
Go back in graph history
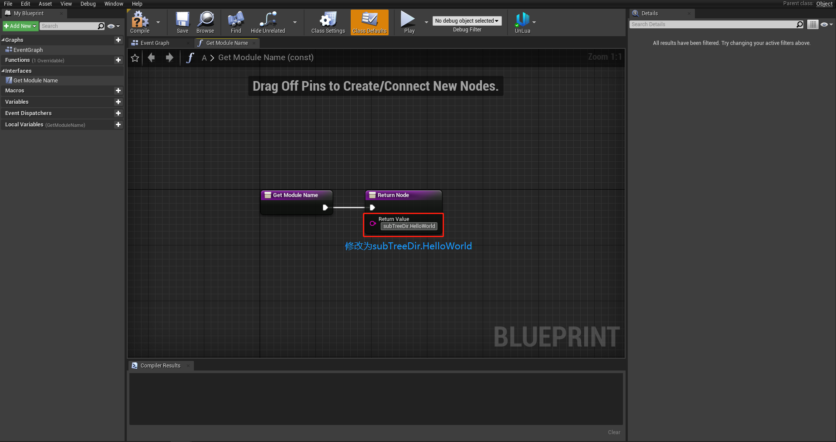click(151, 58)
